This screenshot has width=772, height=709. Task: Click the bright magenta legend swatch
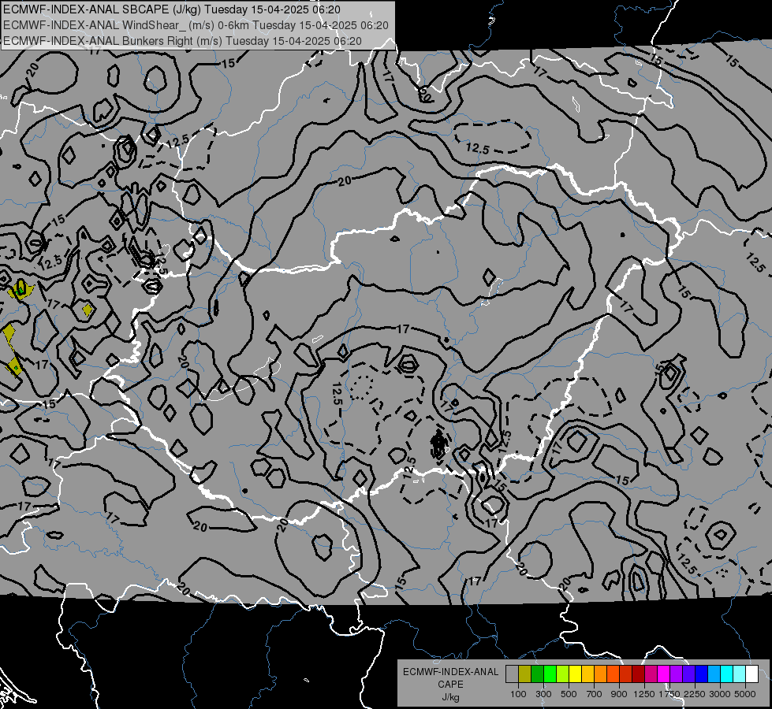click(x=664, y=674)
